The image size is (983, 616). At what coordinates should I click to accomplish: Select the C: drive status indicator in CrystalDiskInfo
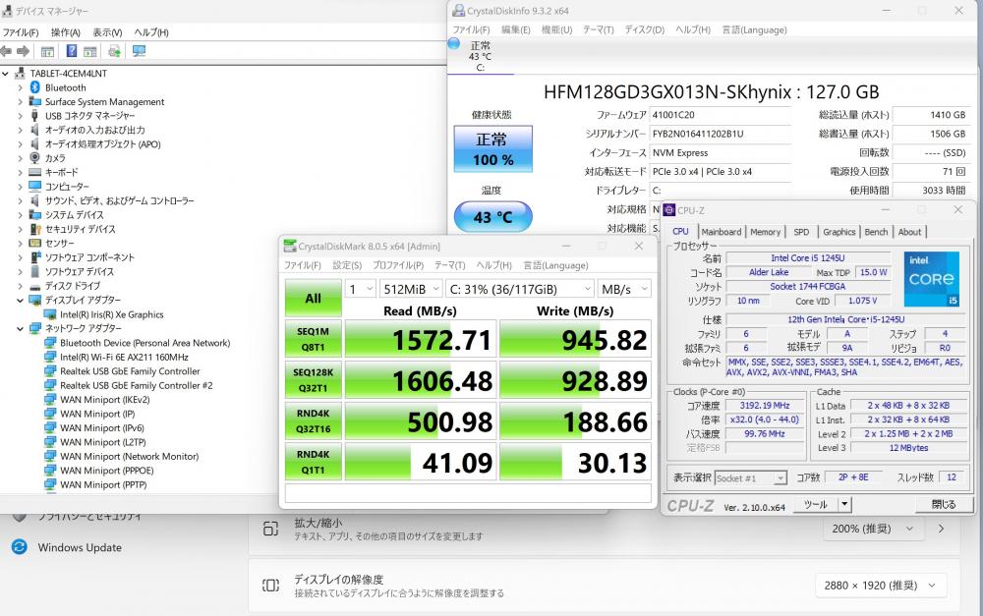pyautogui.click(x=481, y=55)
